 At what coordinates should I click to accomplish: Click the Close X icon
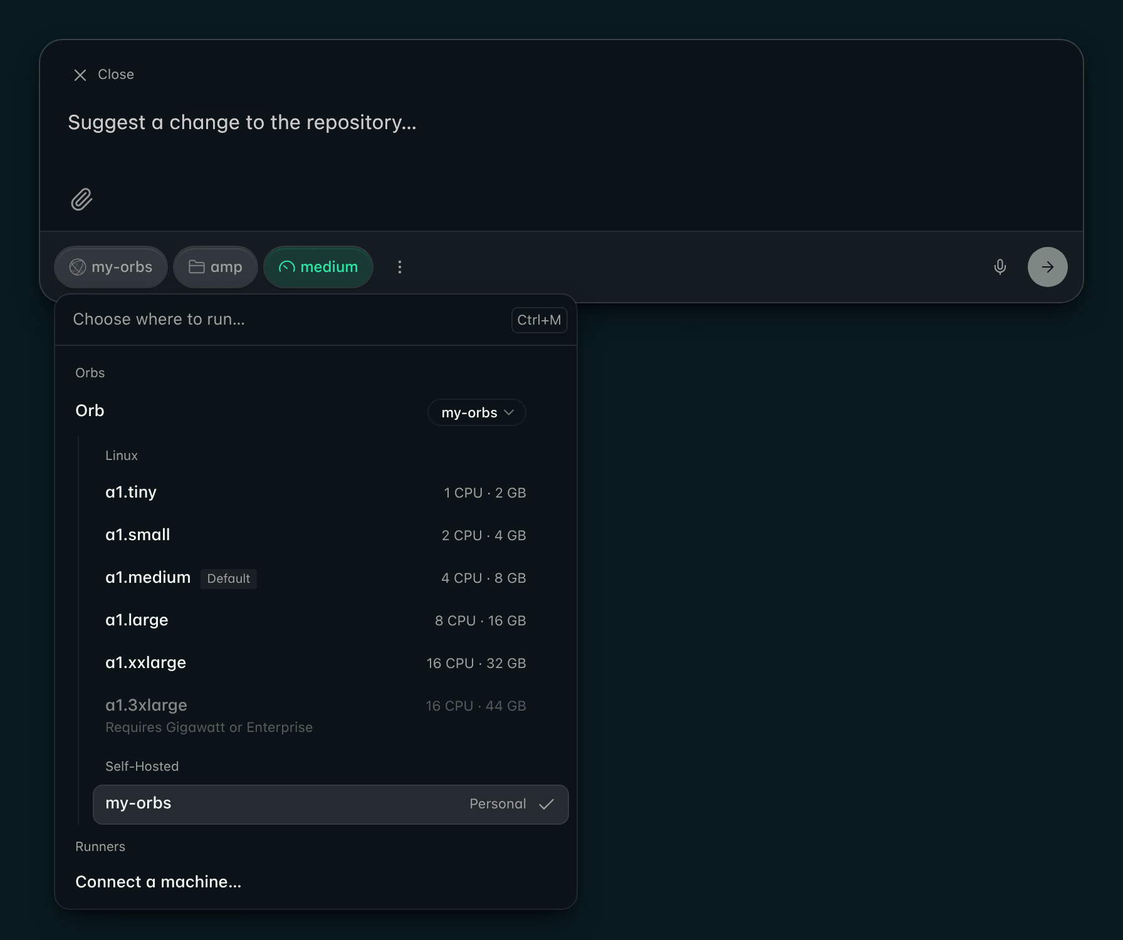click(80, 75)
